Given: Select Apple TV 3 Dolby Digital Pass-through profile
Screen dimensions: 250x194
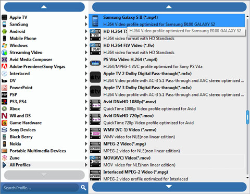Looking at the screenshot, I should [x=167, y=91].
